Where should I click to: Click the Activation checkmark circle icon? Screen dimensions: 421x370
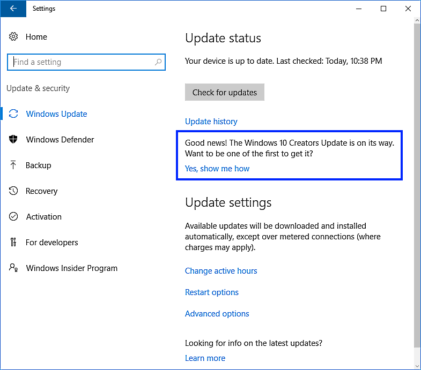click(x=13, y=217)
